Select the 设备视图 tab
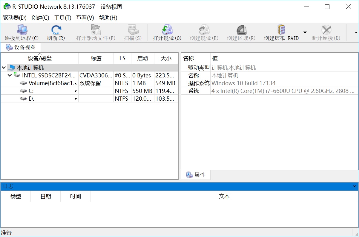The width and height of the screenshot is (359, 237). (21, 47)
